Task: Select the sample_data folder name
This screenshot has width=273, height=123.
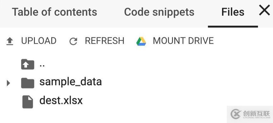Action: tap(70, 82)
